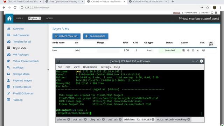Open the English language dropdown

34,18
